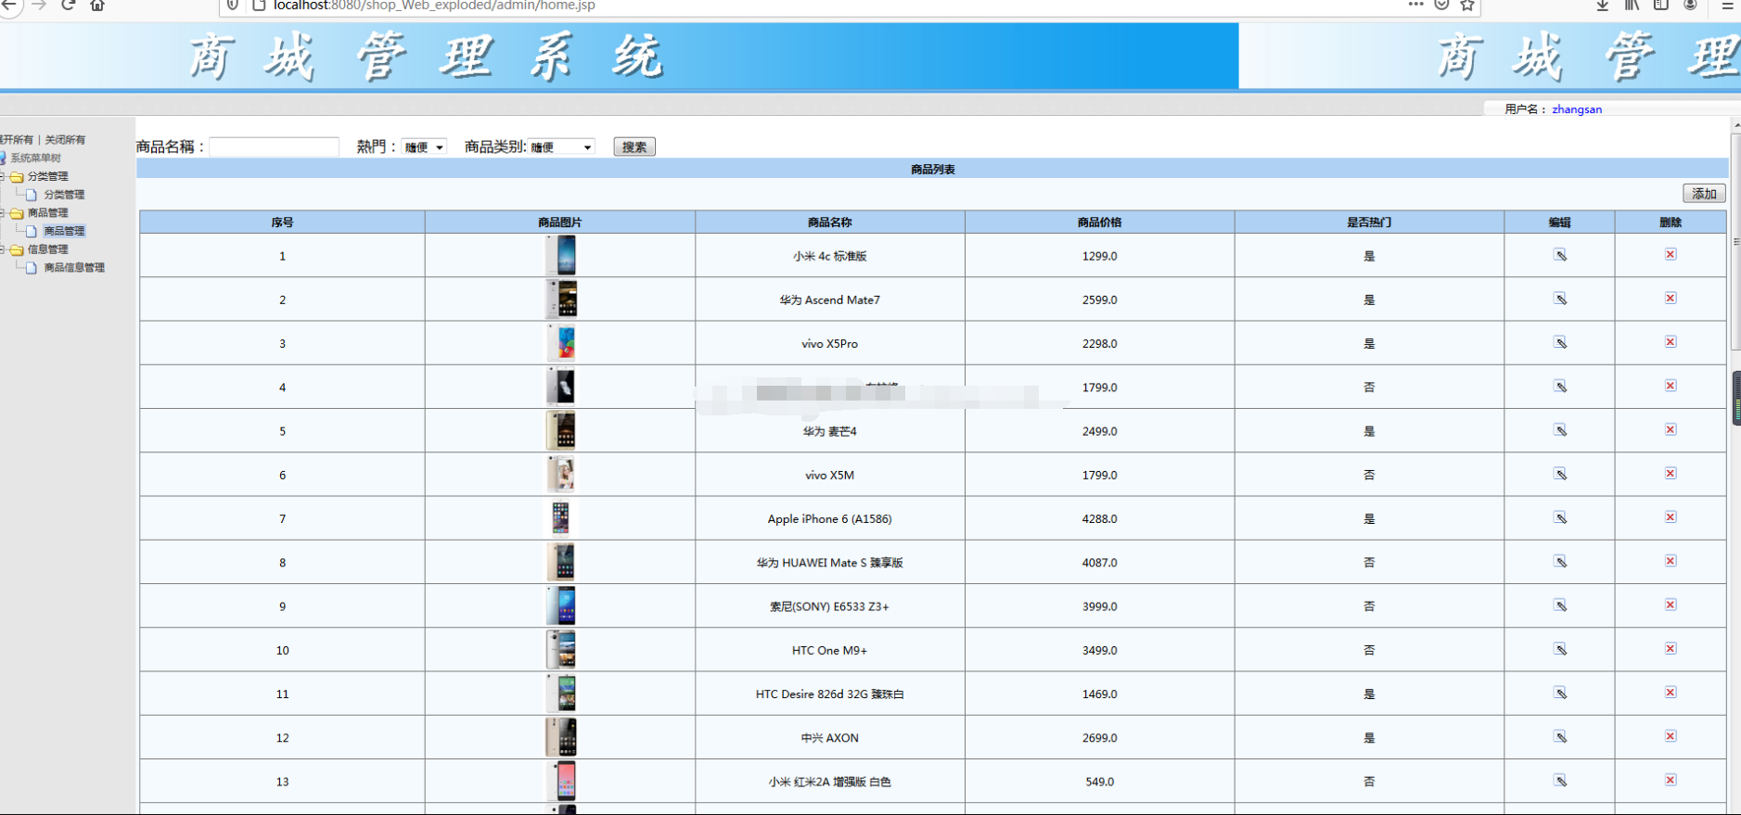The height and width of the screenshot is (815, 1741).
Task: Delete the HTC Desire 826d product
Action: click(1671, 692)
